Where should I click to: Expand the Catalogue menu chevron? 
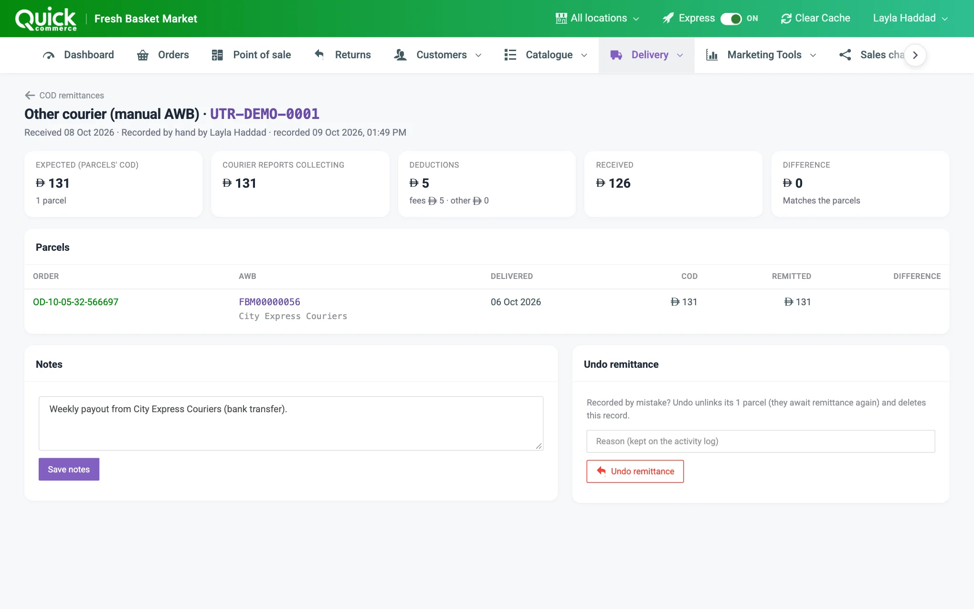pyautogui.click(x=584, y=55)
